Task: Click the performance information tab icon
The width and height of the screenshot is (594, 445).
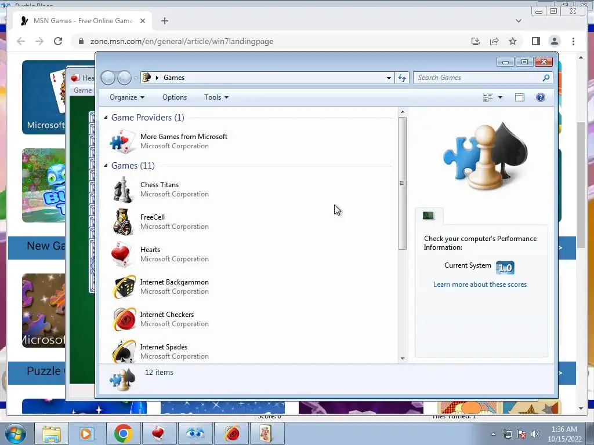Action: point(429,216)
